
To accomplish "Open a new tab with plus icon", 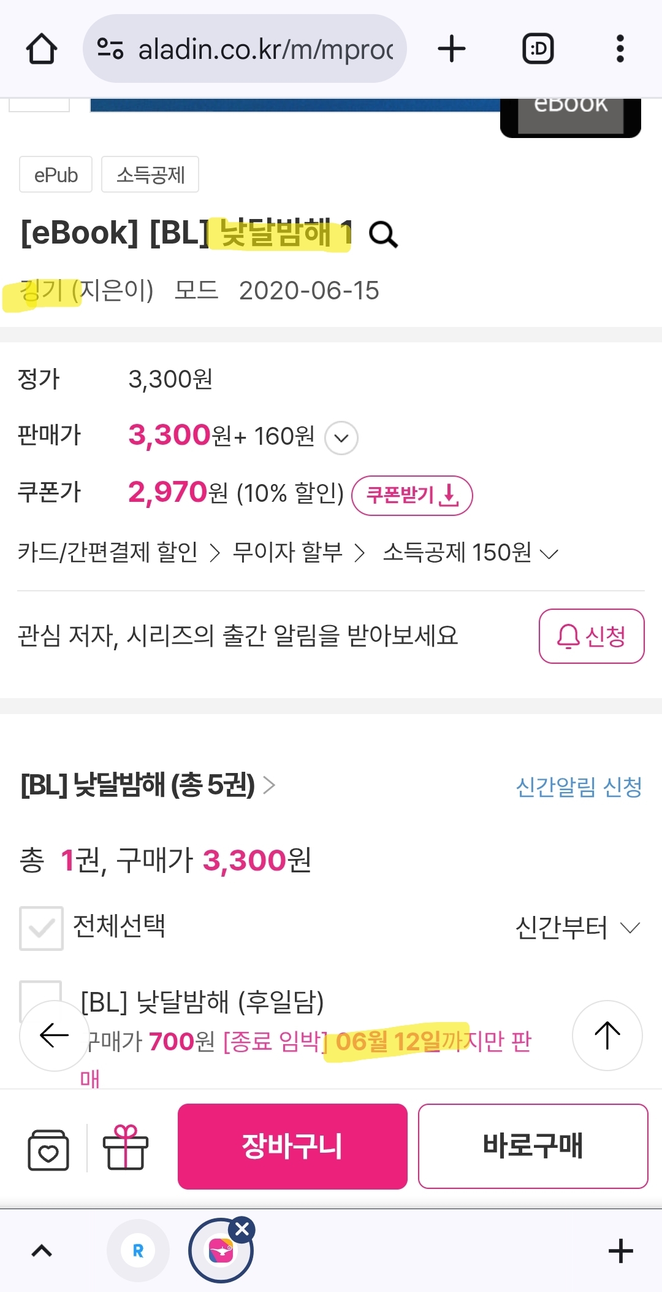I will tap(452, 49).
